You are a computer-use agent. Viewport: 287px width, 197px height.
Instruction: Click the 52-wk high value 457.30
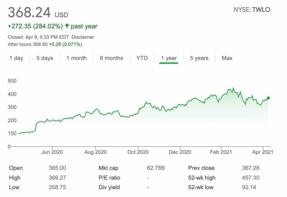251,178
